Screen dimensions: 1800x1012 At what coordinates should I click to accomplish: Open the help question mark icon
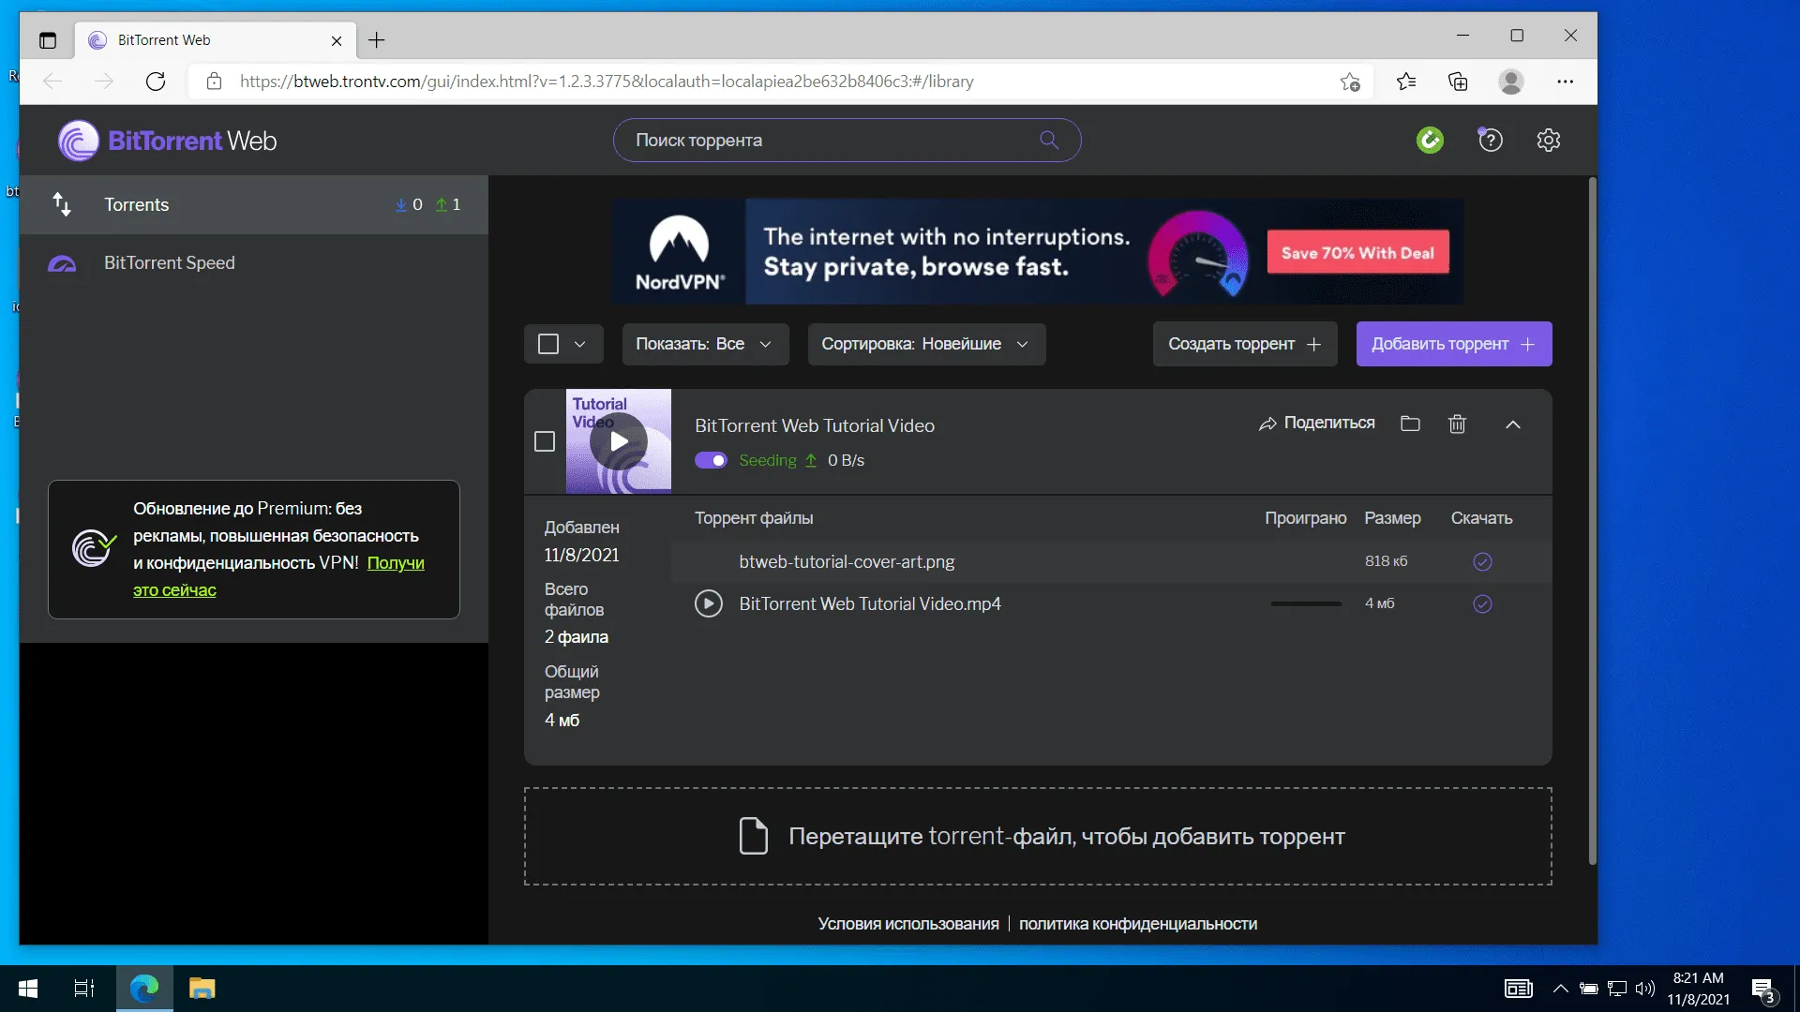pos(1490,140)
